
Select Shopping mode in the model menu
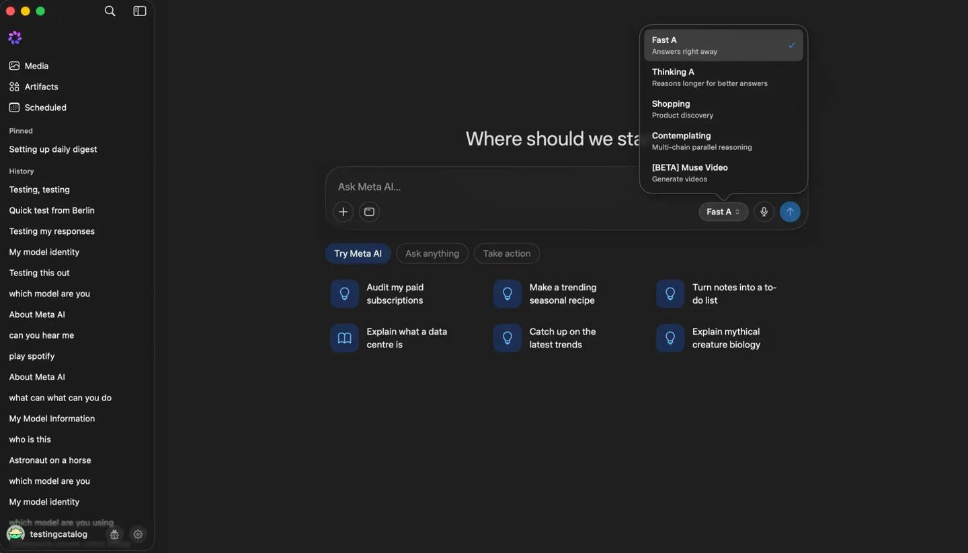[x=723, y=109]
